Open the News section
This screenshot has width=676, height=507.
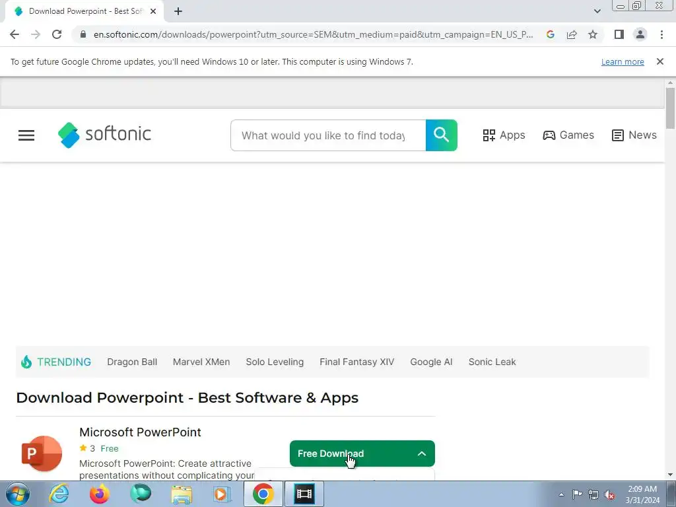coord(634,135)
